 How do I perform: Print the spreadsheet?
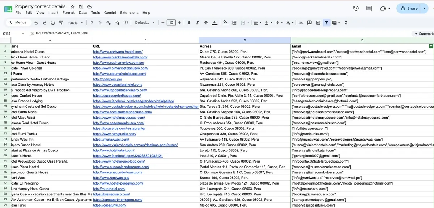pyautogui.click(x=53, y=23)
